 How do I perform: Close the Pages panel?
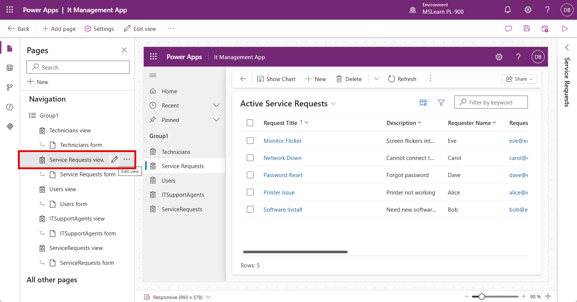(124, 50)
